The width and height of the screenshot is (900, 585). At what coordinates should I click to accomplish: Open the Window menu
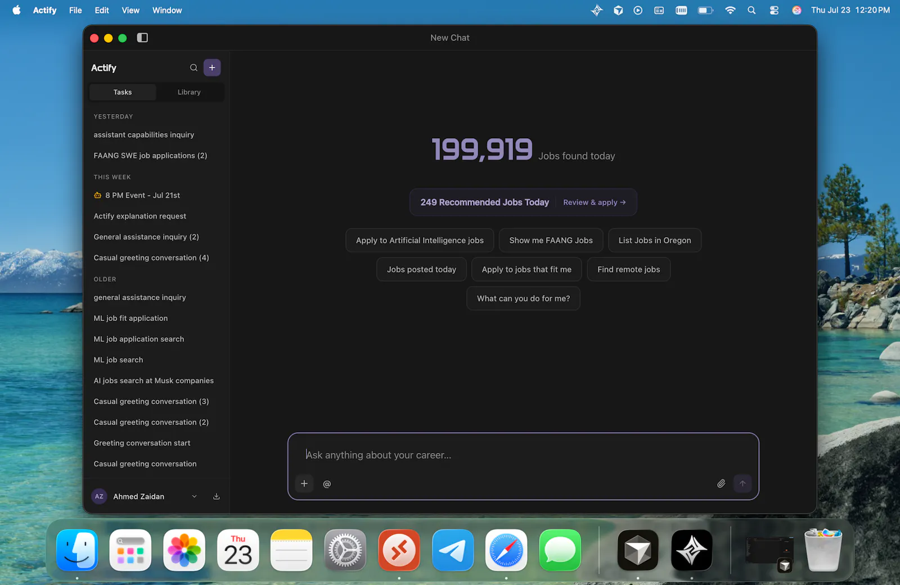click(x=167, y=10)
